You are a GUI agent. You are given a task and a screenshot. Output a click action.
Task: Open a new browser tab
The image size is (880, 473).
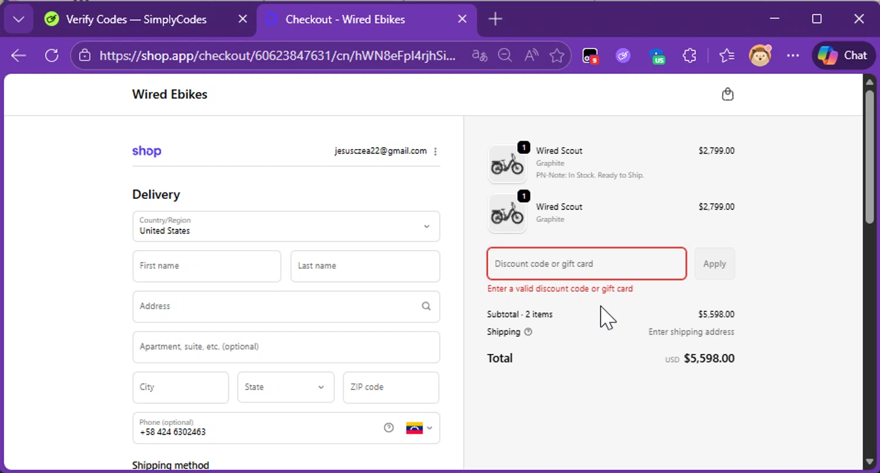(495, 19)
